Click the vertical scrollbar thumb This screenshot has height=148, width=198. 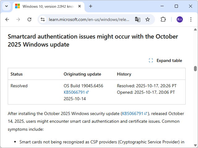(x=195, y=68)
